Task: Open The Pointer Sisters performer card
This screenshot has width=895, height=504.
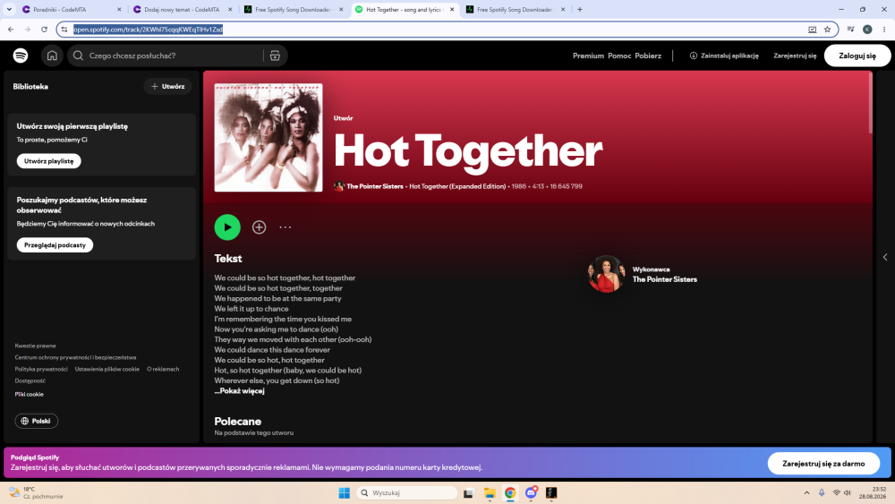Action: click(643, 274)
